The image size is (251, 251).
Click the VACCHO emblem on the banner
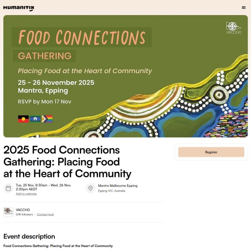233,28
